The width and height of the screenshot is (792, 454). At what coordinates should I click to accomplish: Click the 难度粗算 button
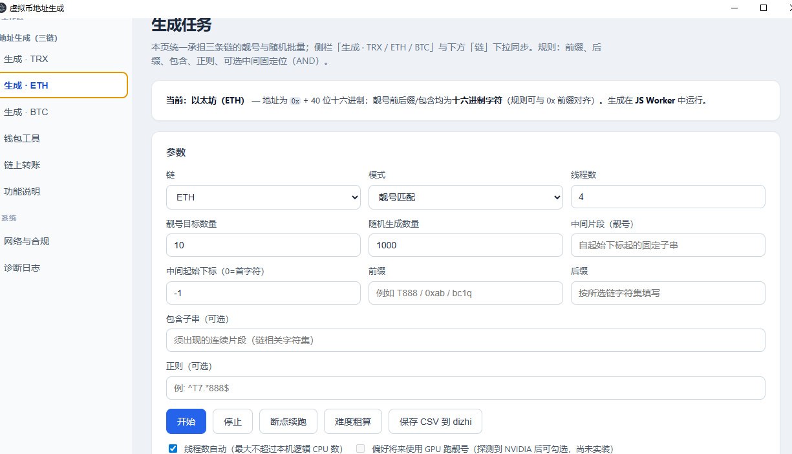pos(352,422)
